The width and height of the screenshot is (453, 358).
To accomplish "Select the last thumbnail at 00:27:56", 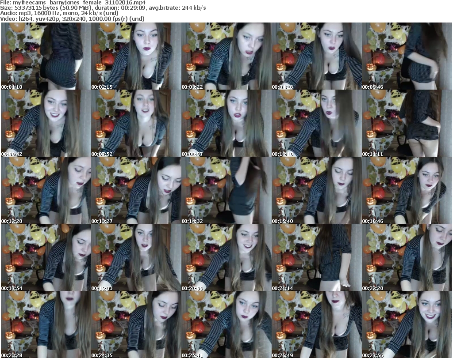I will click(x=406, y=324).
